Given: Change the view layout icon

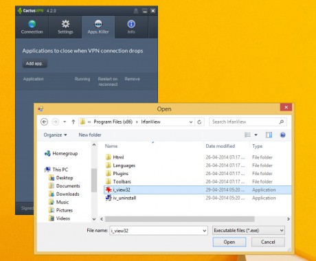Looking at the screenshot, I should click(x=247, y=135).
